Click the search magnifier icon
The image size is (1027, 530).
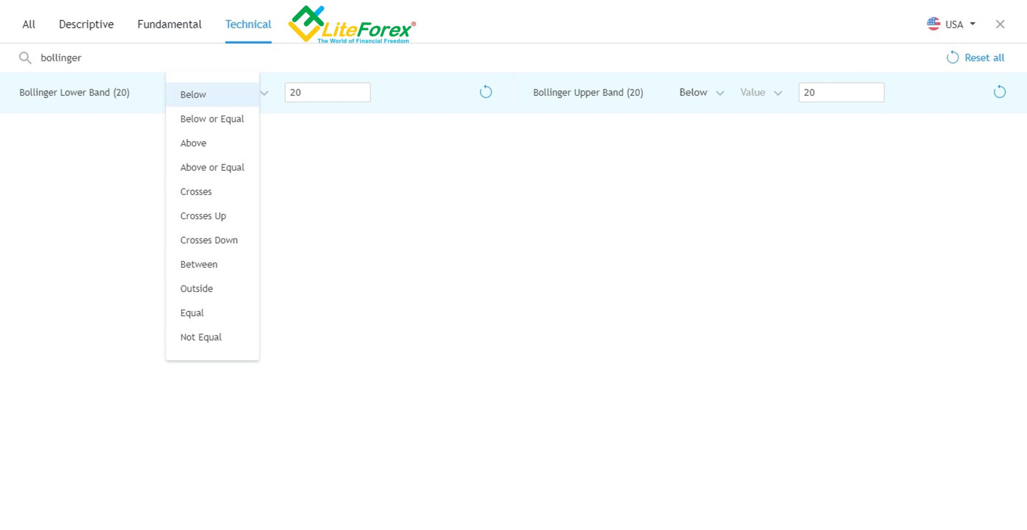(x=25, y=57)
